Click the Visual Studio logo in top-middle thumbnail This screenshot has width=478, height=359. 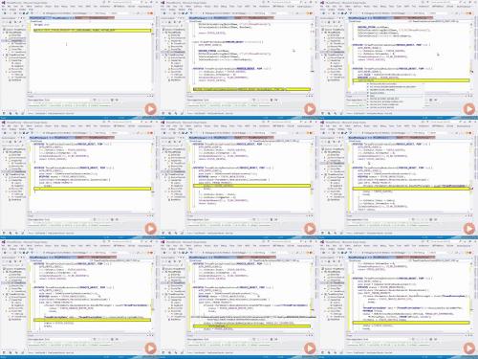[163, 2]
